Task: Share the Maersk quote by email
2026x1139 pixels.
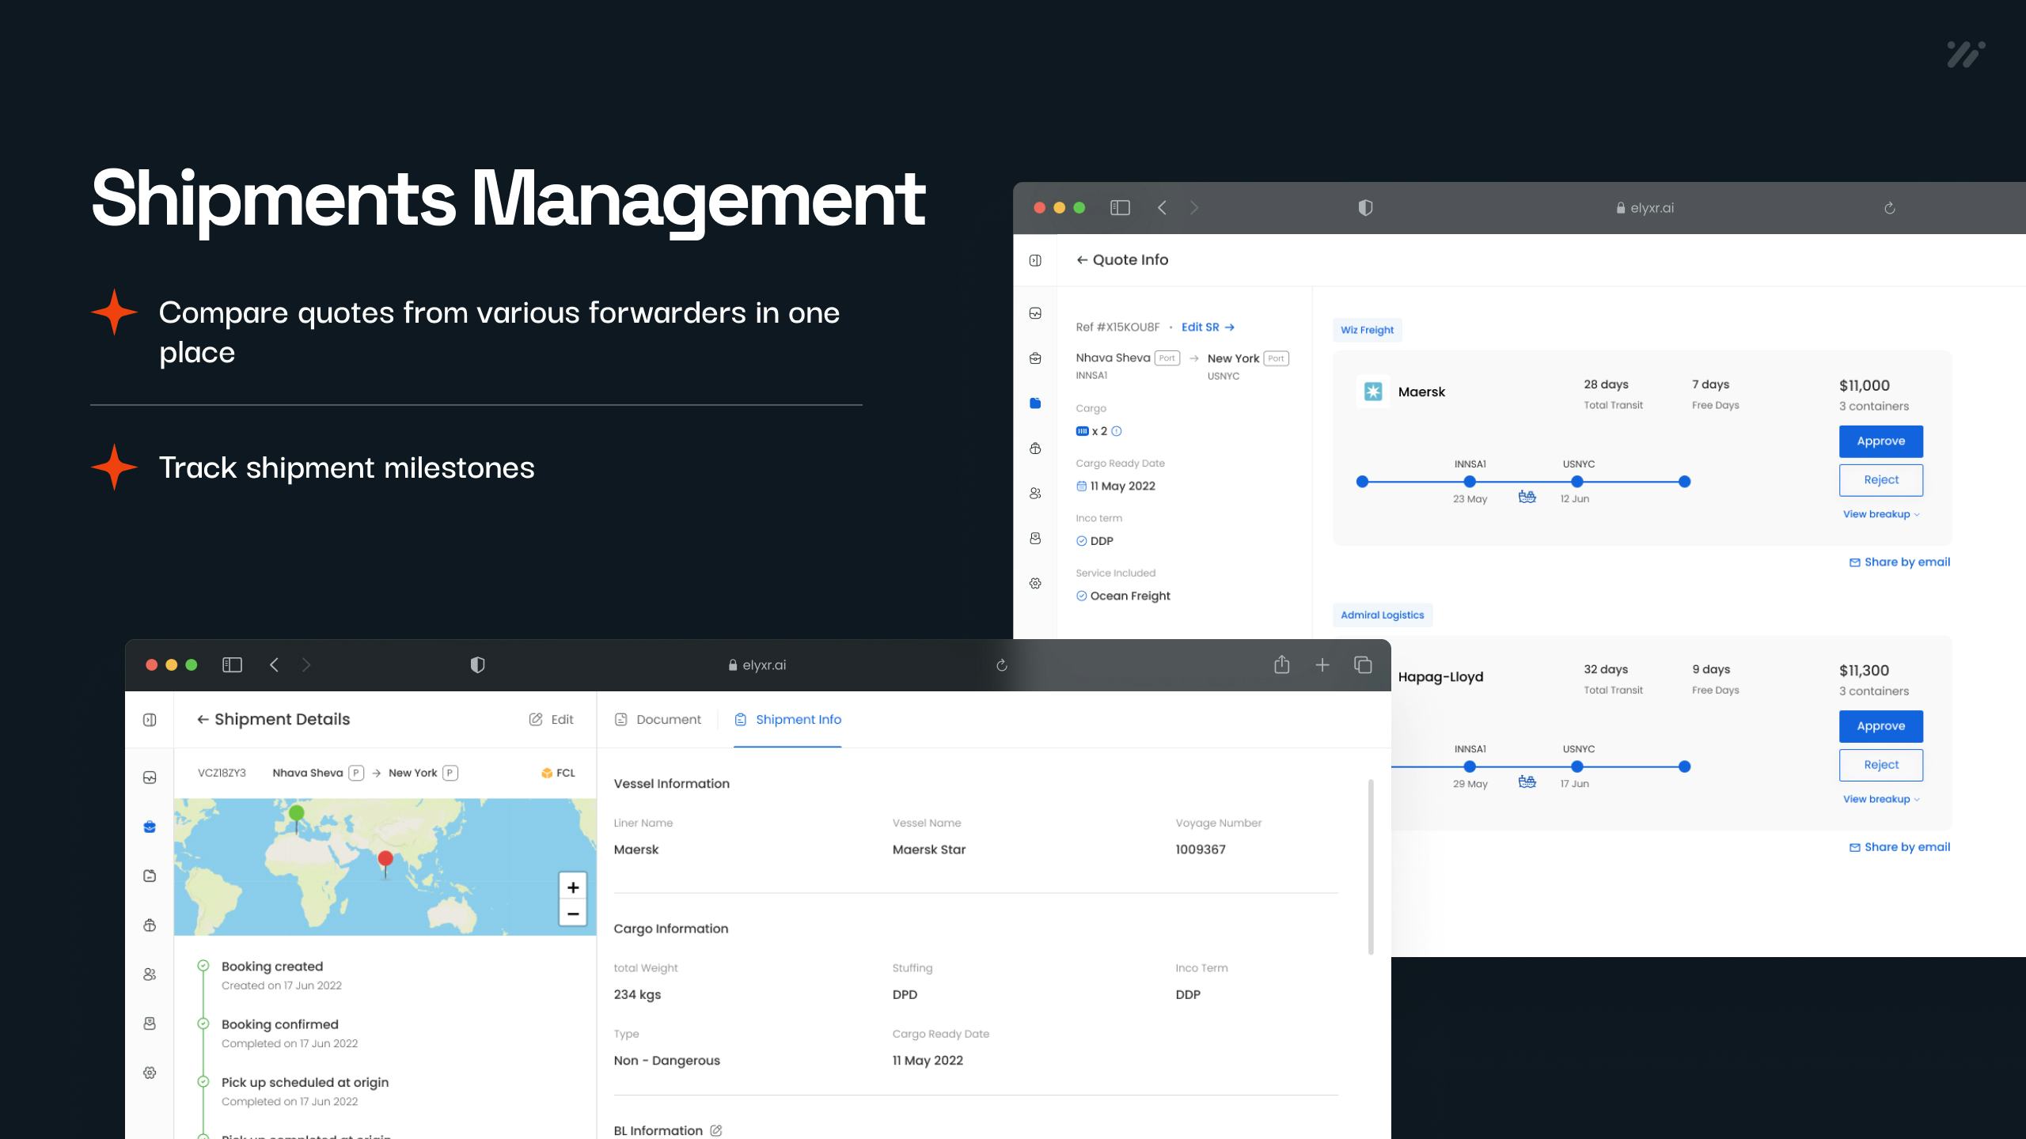Action: 1899,562
